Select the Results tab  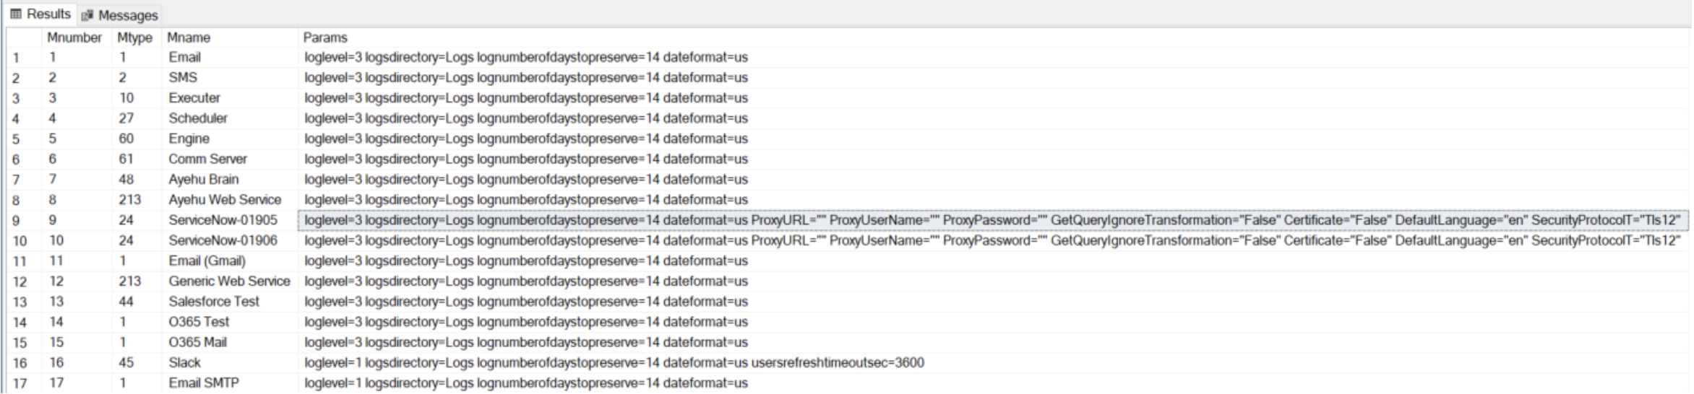pyautogui.click(x=40, y=14)
